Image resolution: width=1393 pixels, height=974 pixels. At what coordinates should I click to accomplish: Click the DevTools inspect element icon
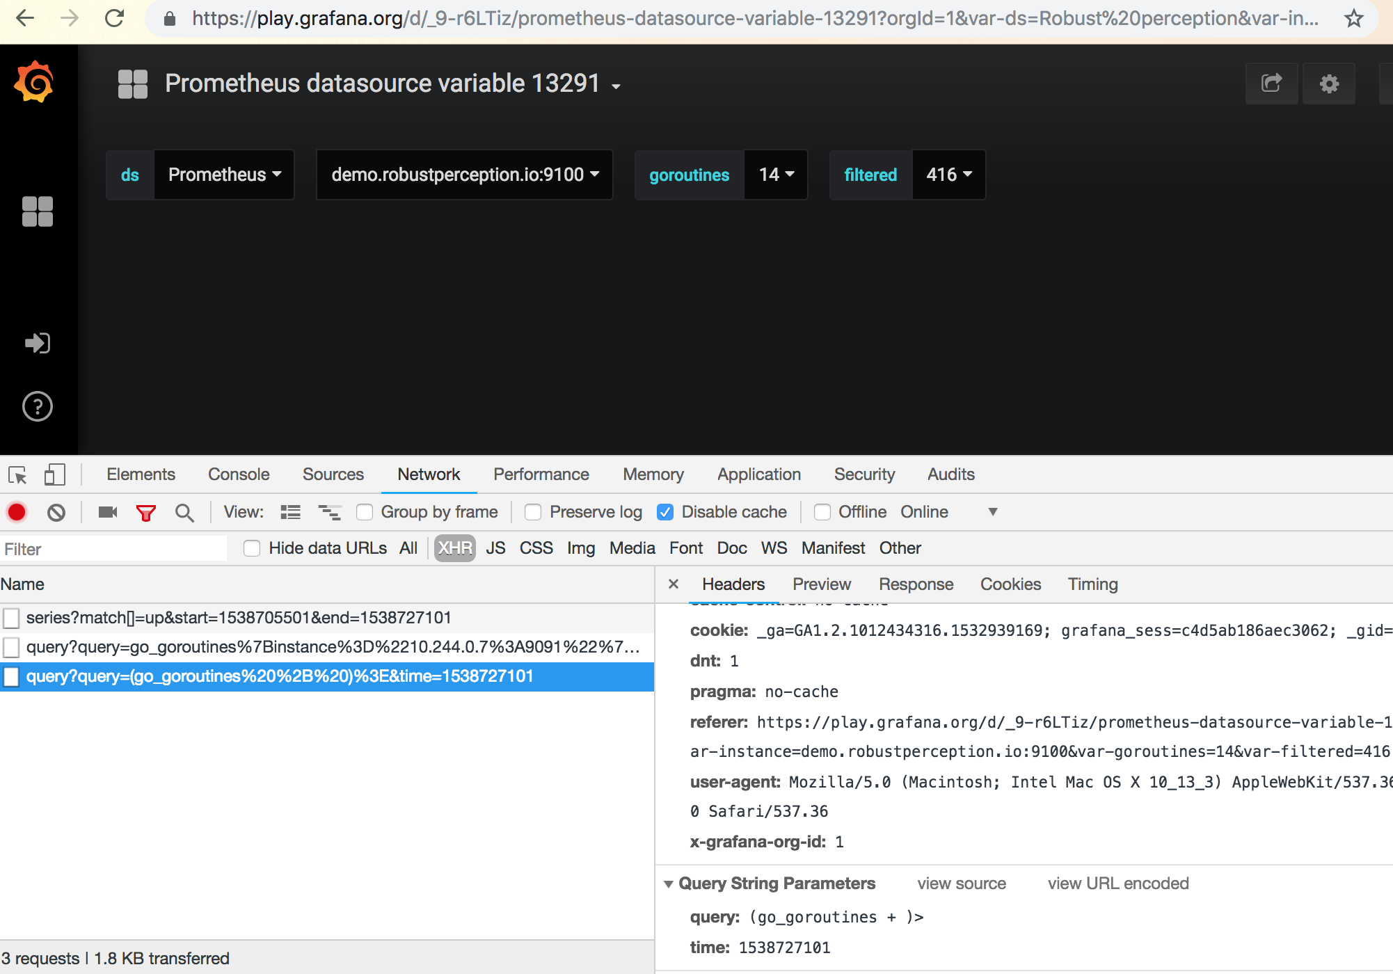coord(17,475)
